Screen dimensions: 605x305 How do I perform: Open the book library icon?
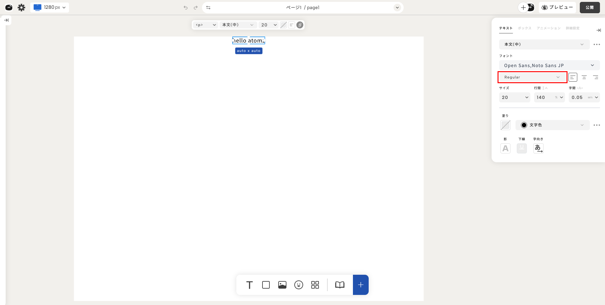[340, 285]
